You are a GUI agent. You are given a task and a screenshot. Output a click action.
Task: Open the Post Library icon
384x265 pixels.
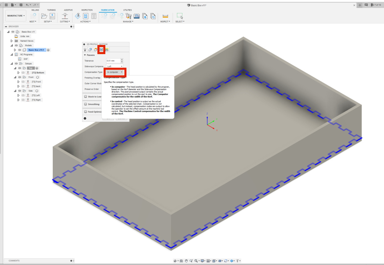(145, 16)
